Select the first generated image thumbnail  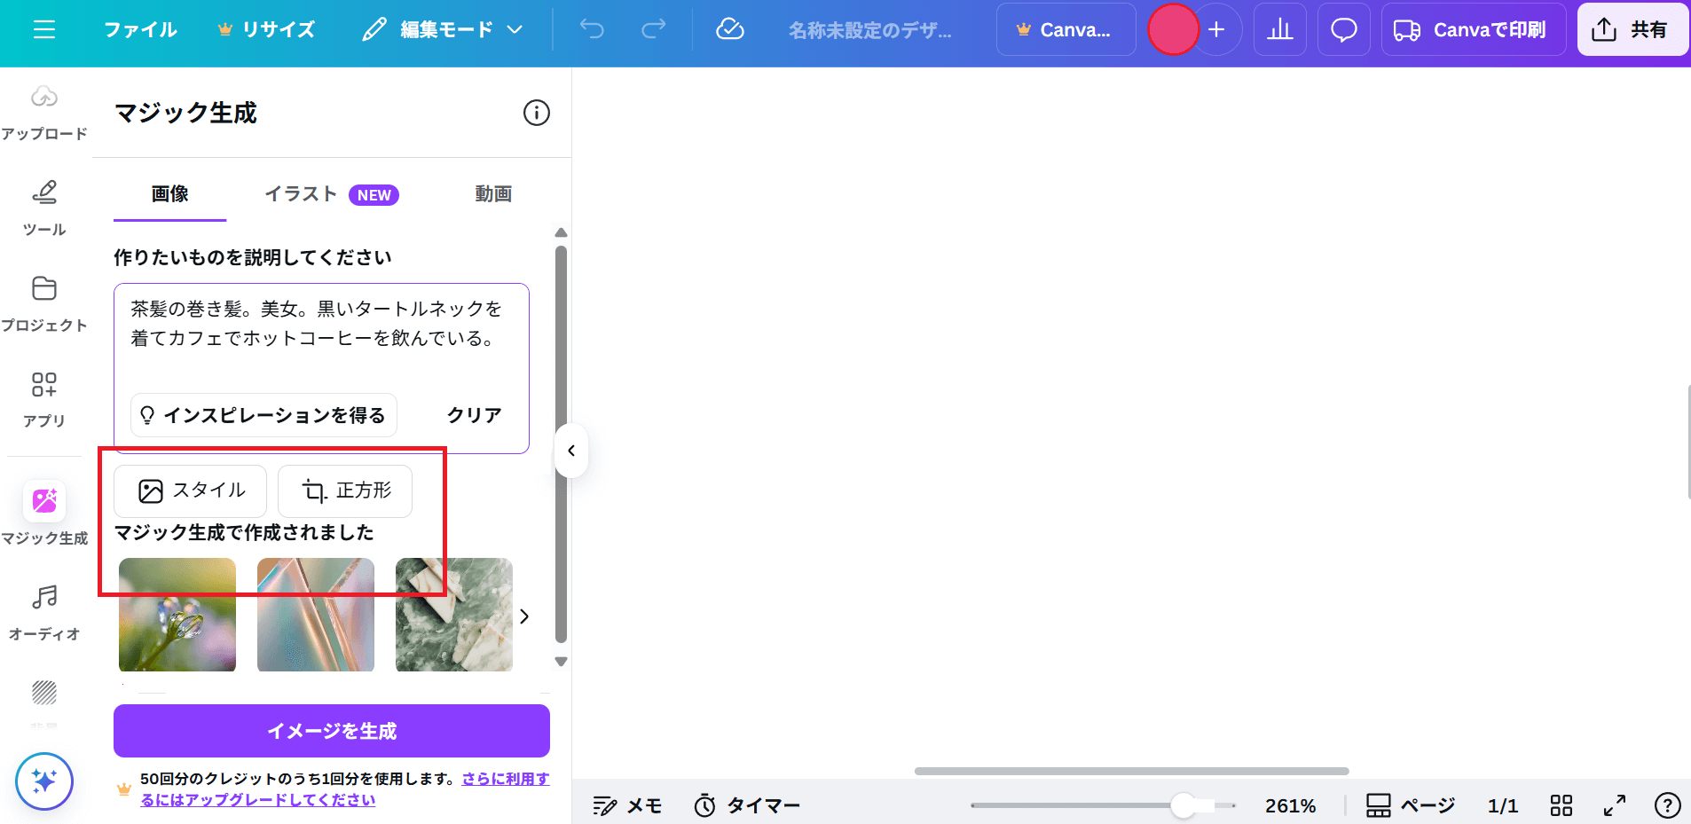(177, 615)
